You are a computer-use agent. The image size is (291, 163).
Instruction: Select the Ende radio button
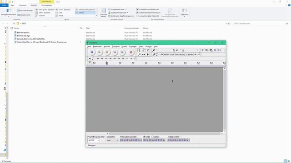(144, 137)
